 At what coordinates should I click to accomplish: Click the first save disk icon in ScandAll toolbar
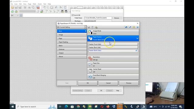[16, 7]
